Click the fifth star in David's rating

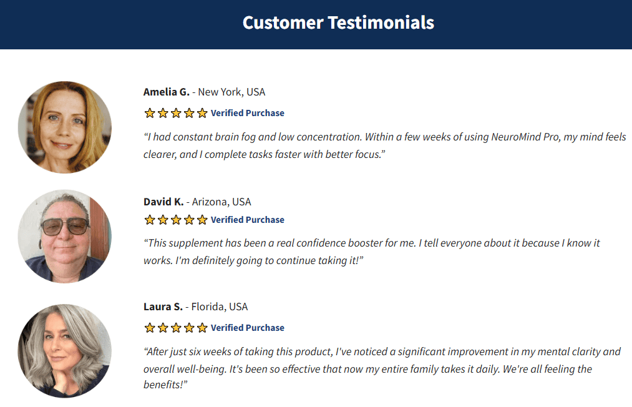[x=202, y=220]
